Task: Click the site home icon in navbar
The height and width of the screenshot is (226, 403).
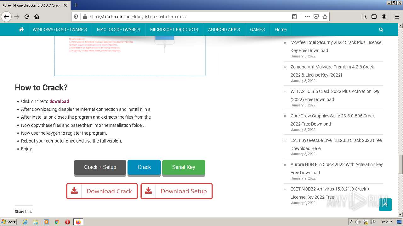Action: pyautogui.click(x=21, y=30)
